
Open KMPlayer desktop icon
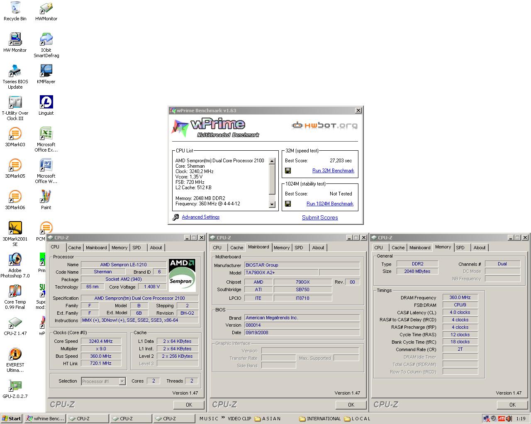tap(46, 74)
